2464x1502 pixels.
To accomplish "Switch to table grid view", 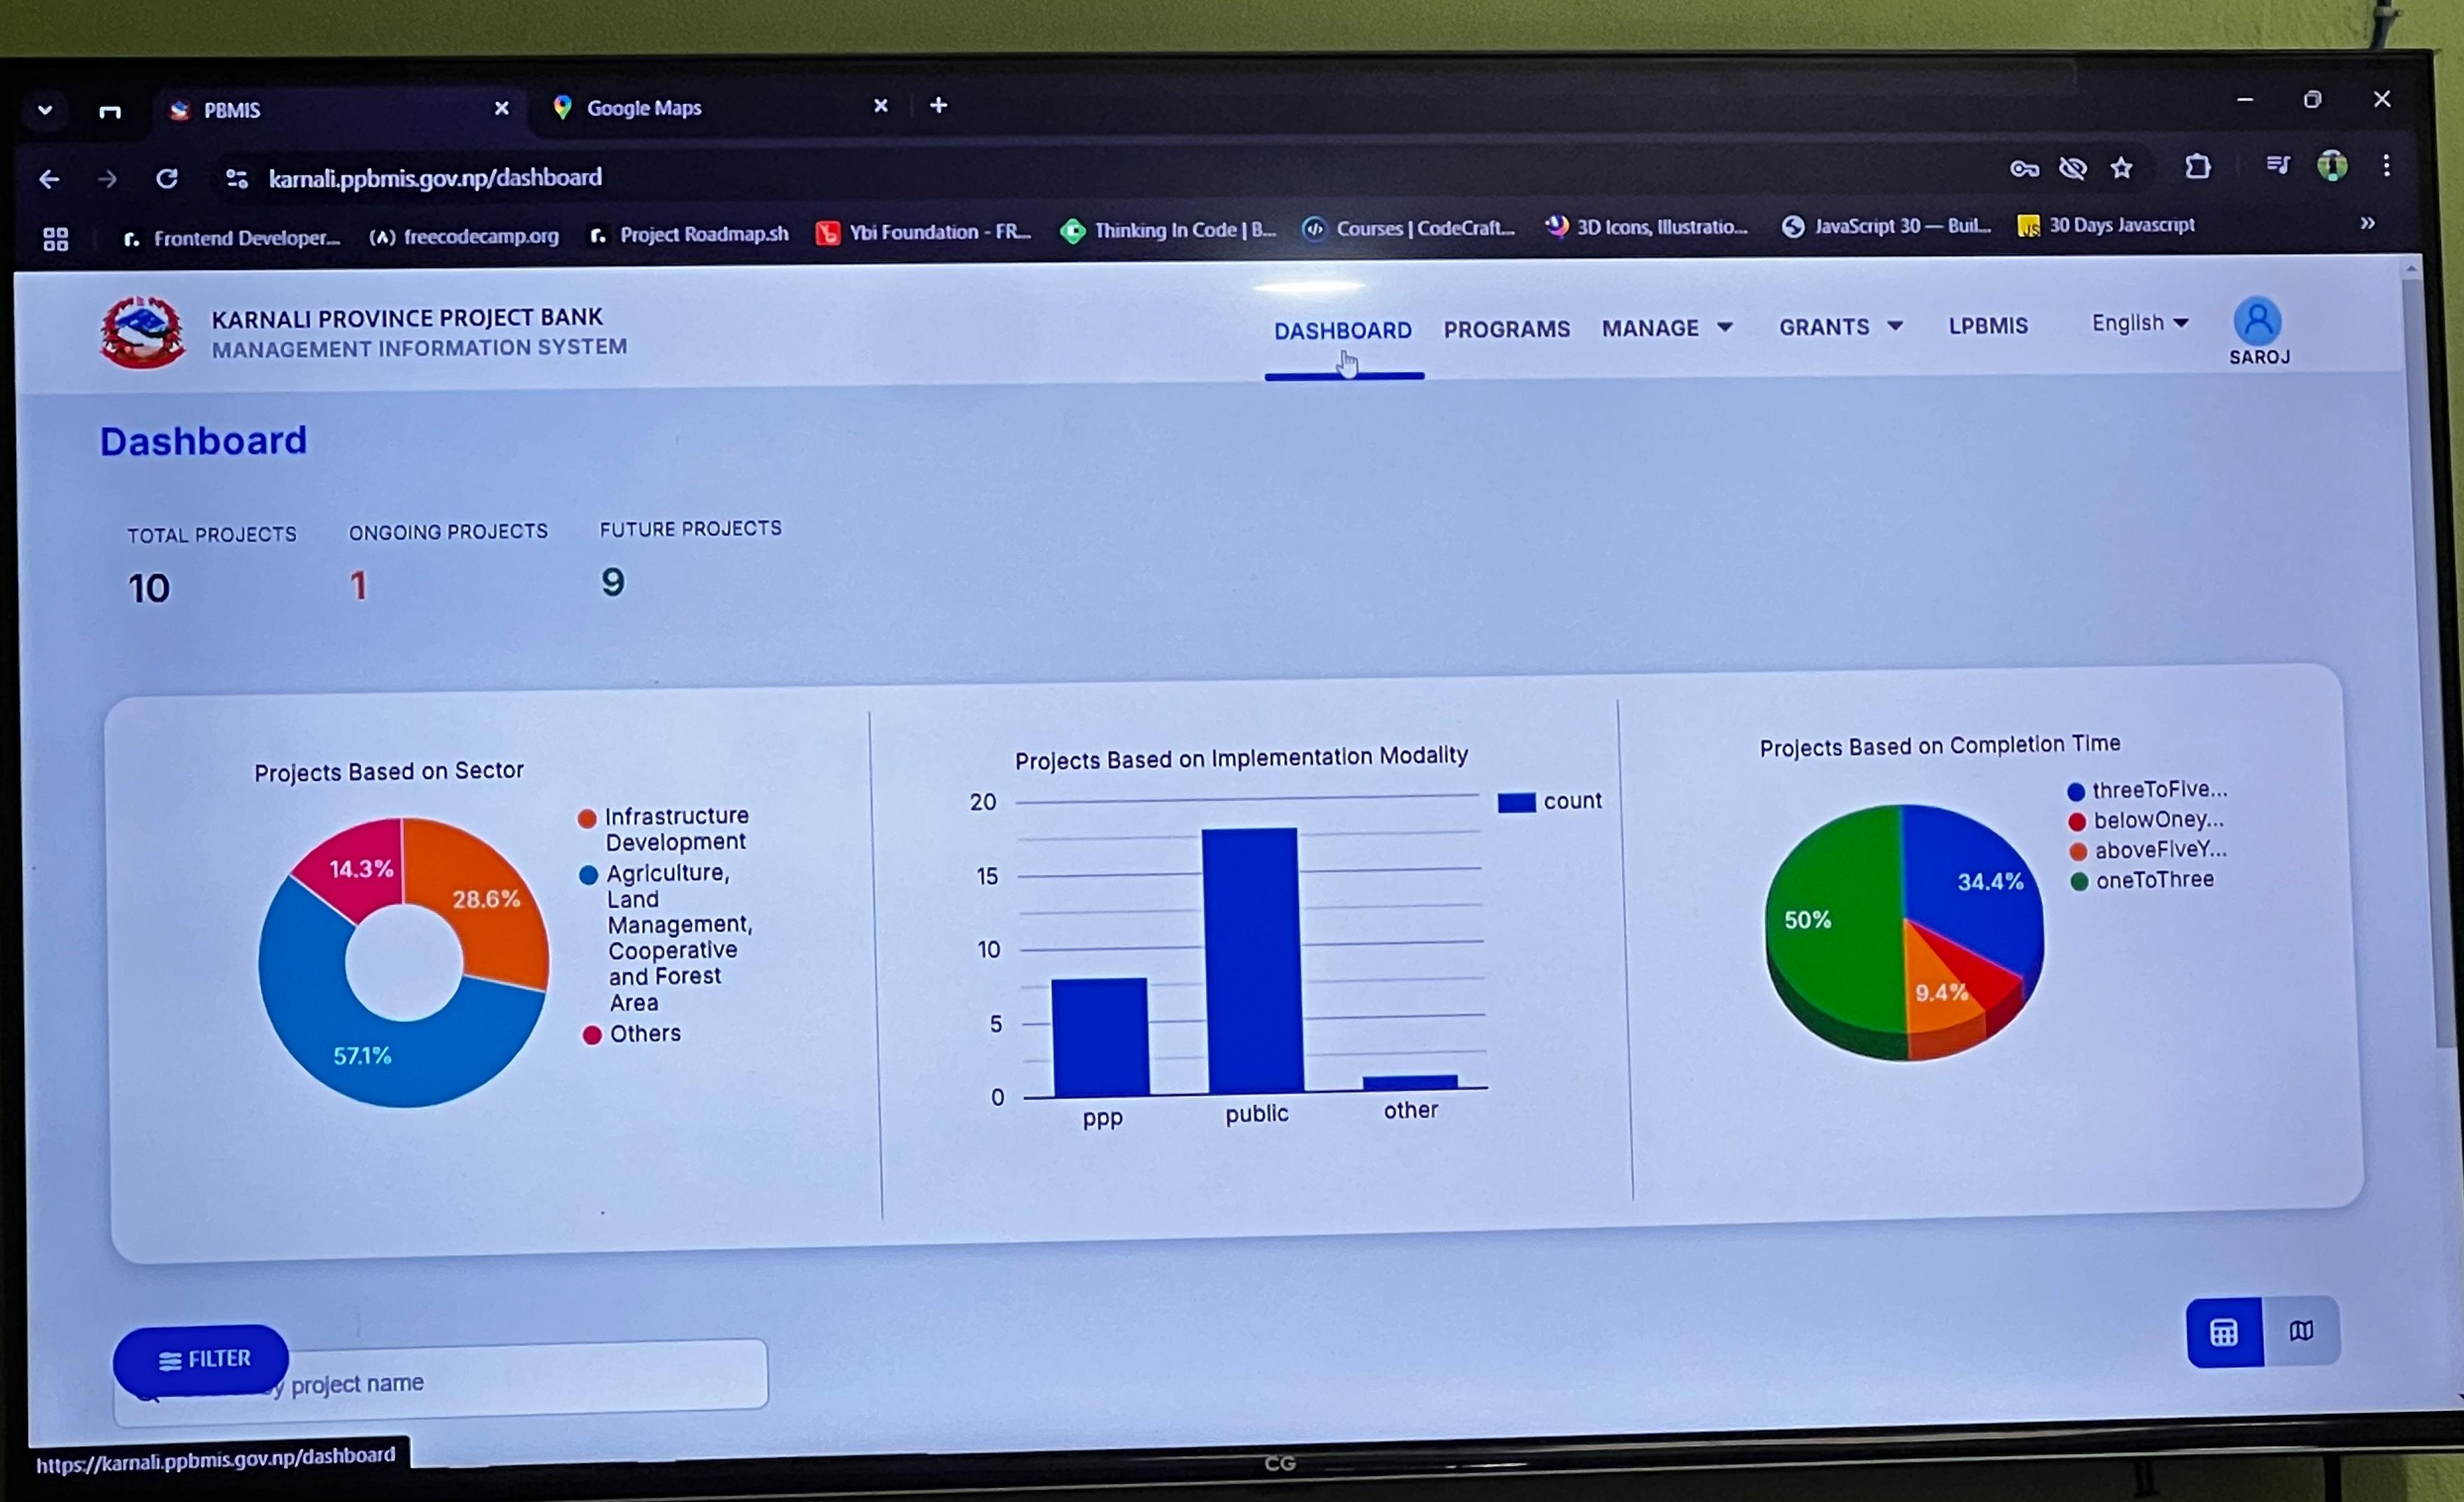I will tap(2224, 1332).
